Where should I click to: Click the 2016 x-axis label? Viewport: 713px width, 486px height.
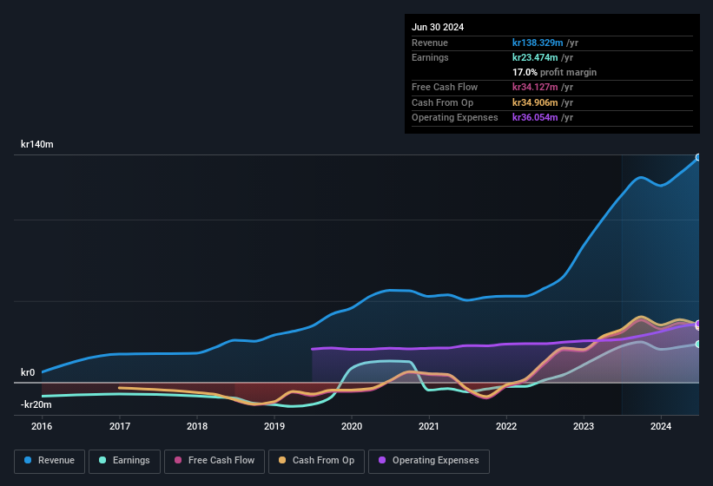[42, 426]
